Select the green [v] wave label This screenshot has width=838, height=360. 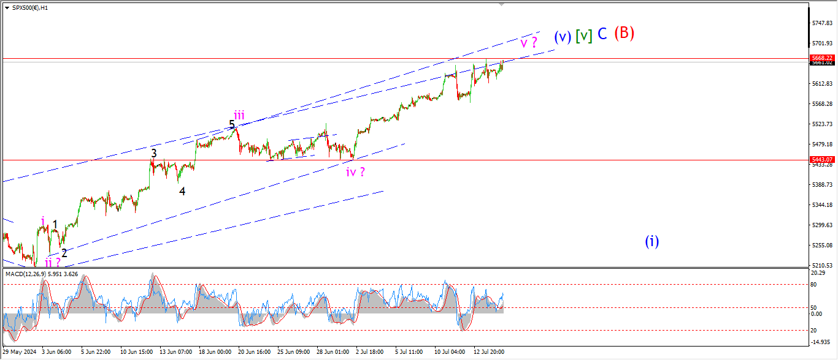585,36
